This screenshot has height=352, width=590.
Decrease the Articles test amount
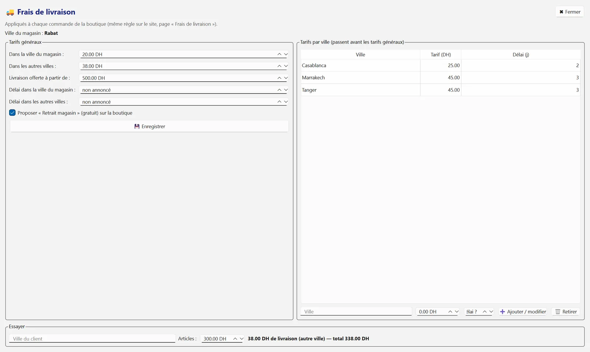click(242, 339)
